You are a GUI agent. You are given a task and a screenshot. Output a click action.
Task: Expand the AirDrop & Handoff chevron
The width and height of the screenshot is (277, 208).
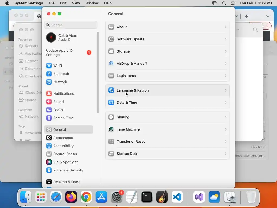[226, 63]
